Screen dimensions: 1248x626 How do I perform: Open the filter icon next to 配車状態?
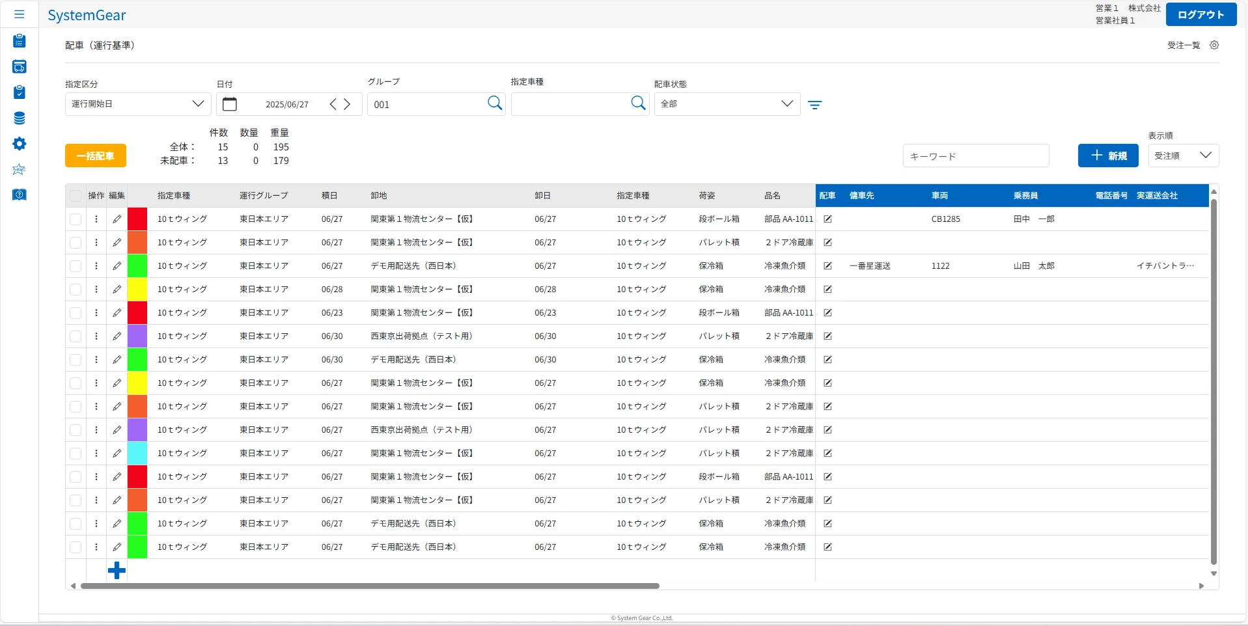click(814, 105)
